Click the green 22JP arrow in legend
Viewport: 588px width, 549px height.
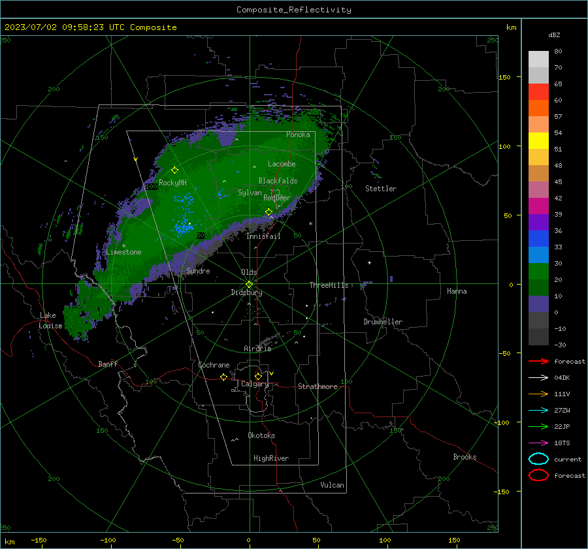pos(538,426)
